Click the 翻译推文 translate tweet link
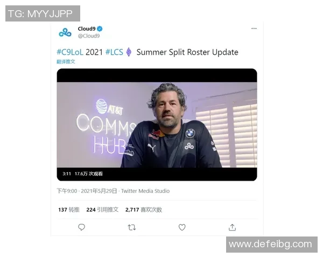Screen dimensions: 323x258 coord(66,61)
